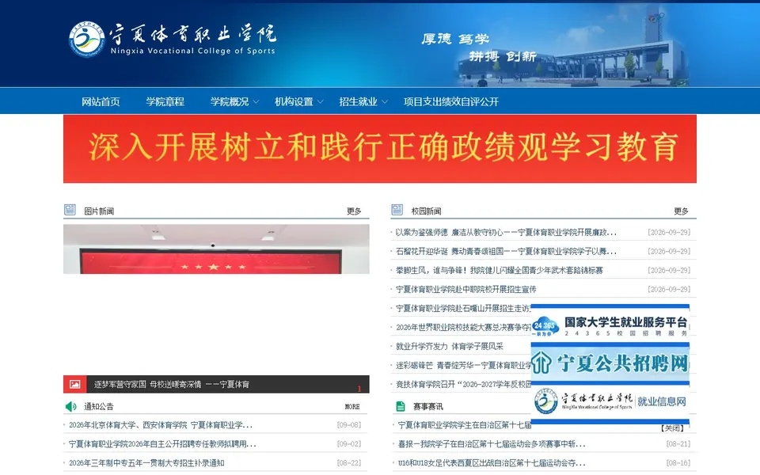Screen dimensions: 760x475
Task: Open U16和U18女足代表西夏区出战 article
Action: coord(492,463)
